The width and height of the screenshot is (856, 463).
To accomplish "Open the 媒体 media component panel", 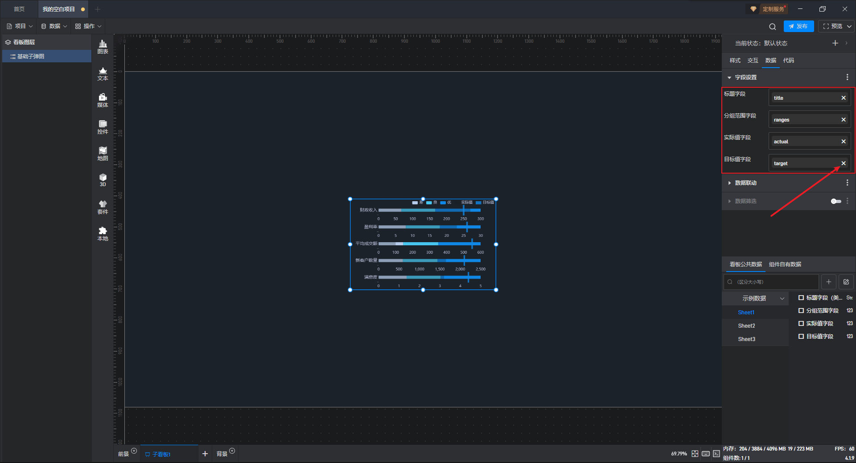I will [x=103, y=100].
